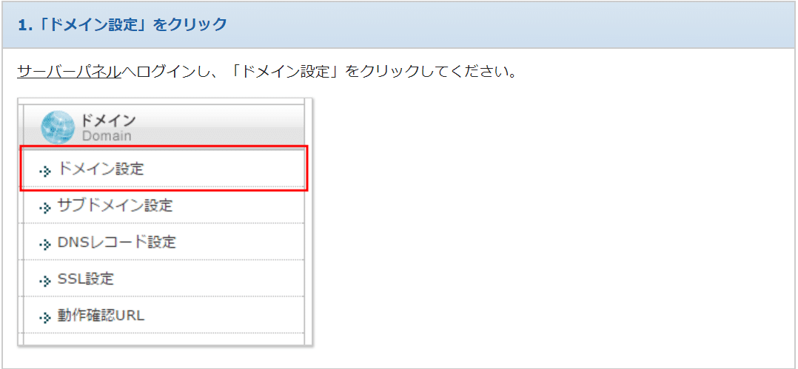This screenshot has width=798, height=369.
Task: Go to the SSL設定 menu item
Action: [x=85, y=280]
